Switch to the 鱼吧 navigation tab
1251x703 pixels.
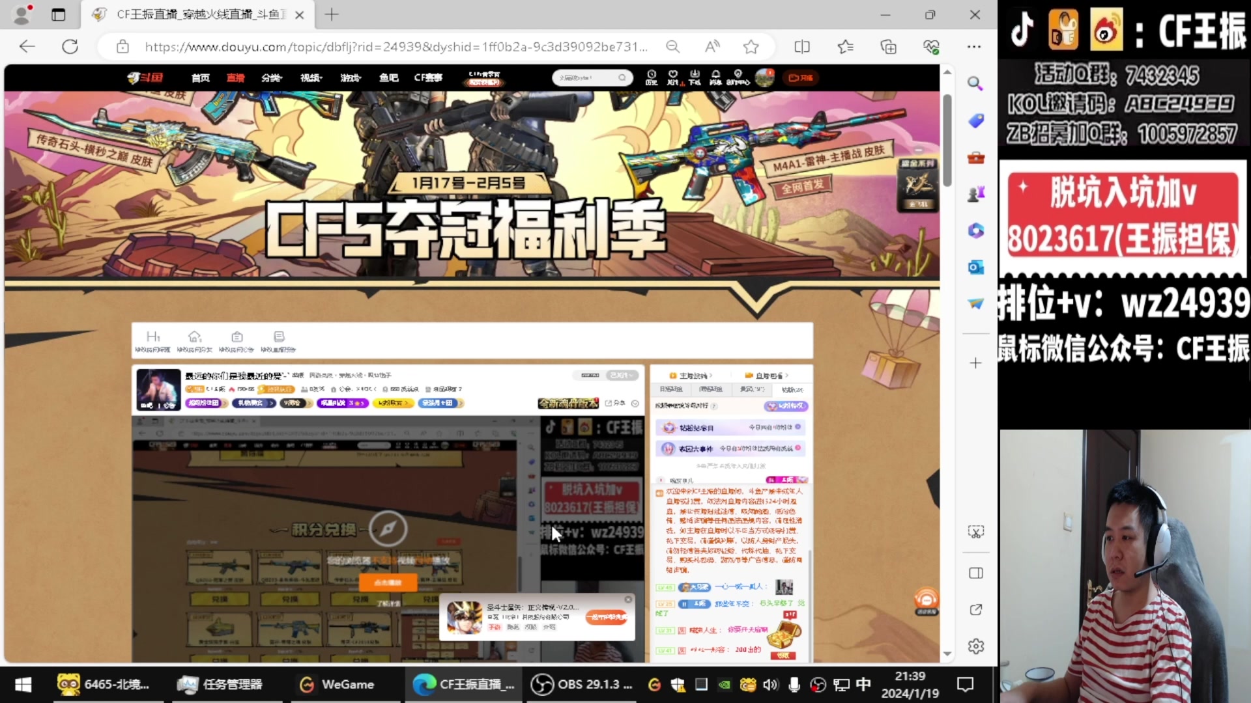(389, 77)
